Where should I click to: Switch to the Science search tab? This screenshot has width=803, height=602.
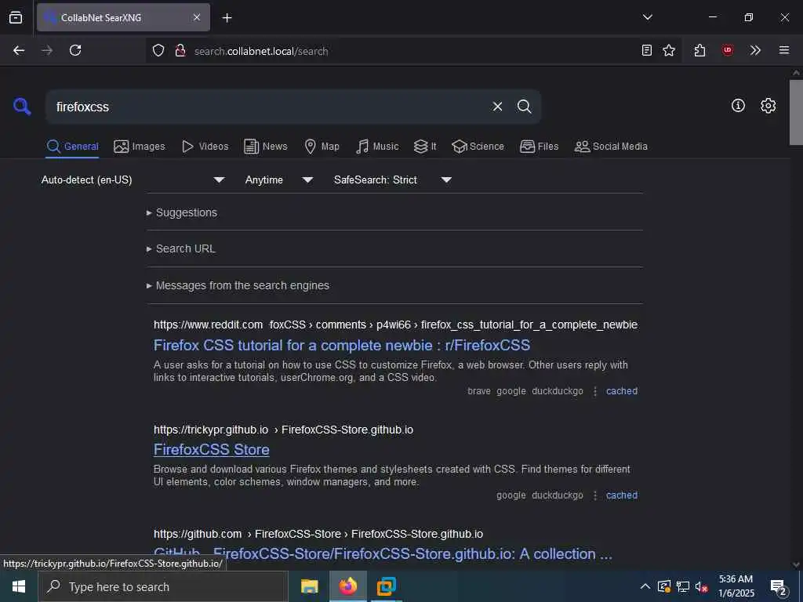478,147
